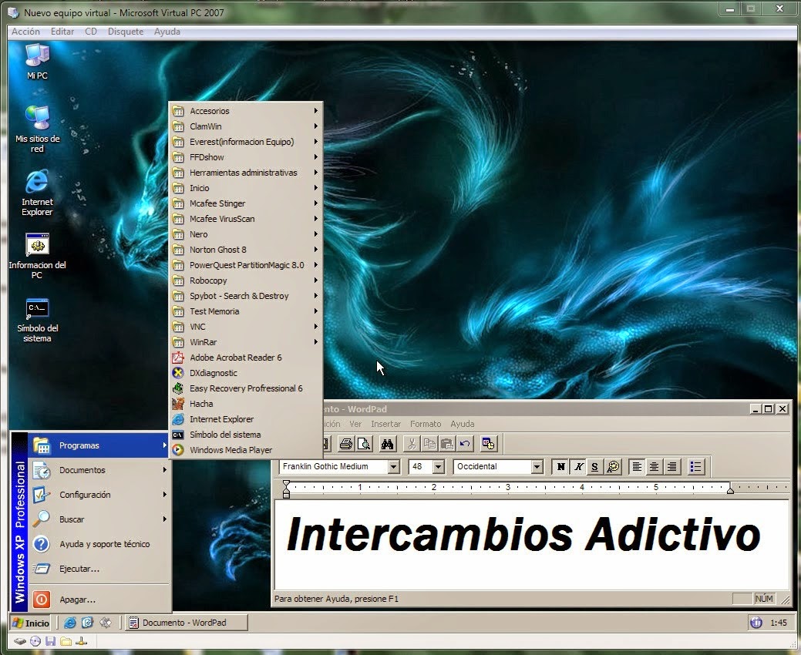Expand the Nero programs folder
This screenshot has width=801, height=655.
click(x=246, y=234)
